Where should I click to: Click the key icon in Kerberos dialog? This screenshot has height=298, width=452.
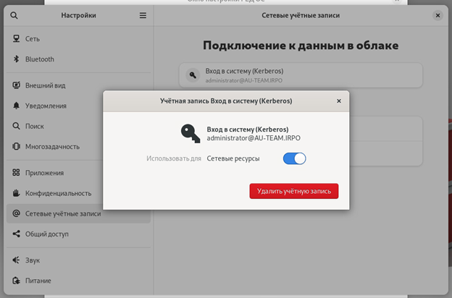tap(191, 132)
